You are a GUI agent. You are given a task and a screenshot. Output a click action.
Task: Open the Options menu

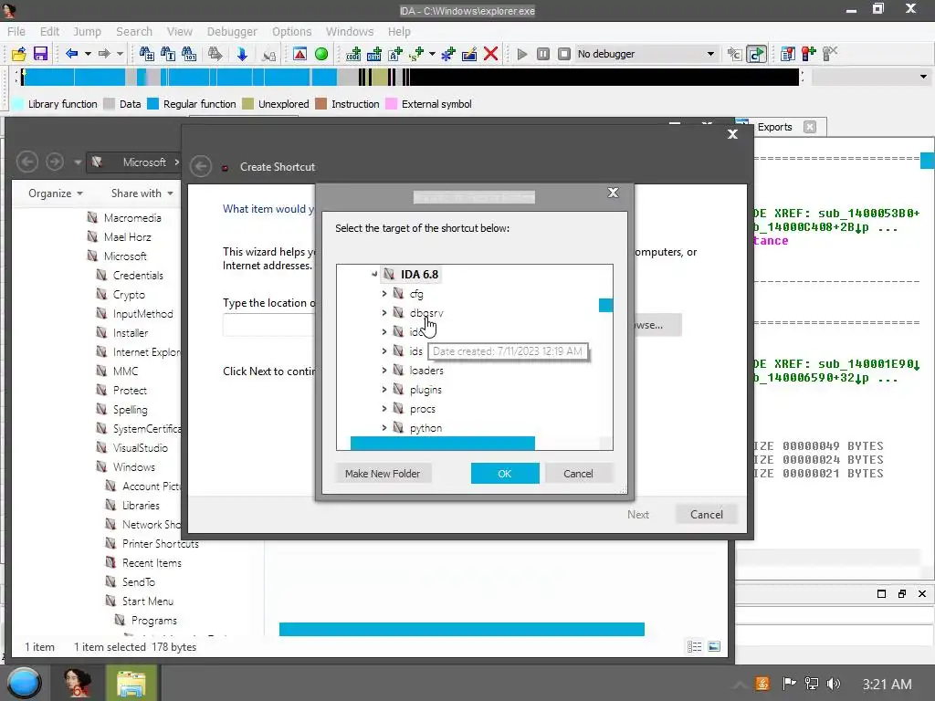click(291, 32)
